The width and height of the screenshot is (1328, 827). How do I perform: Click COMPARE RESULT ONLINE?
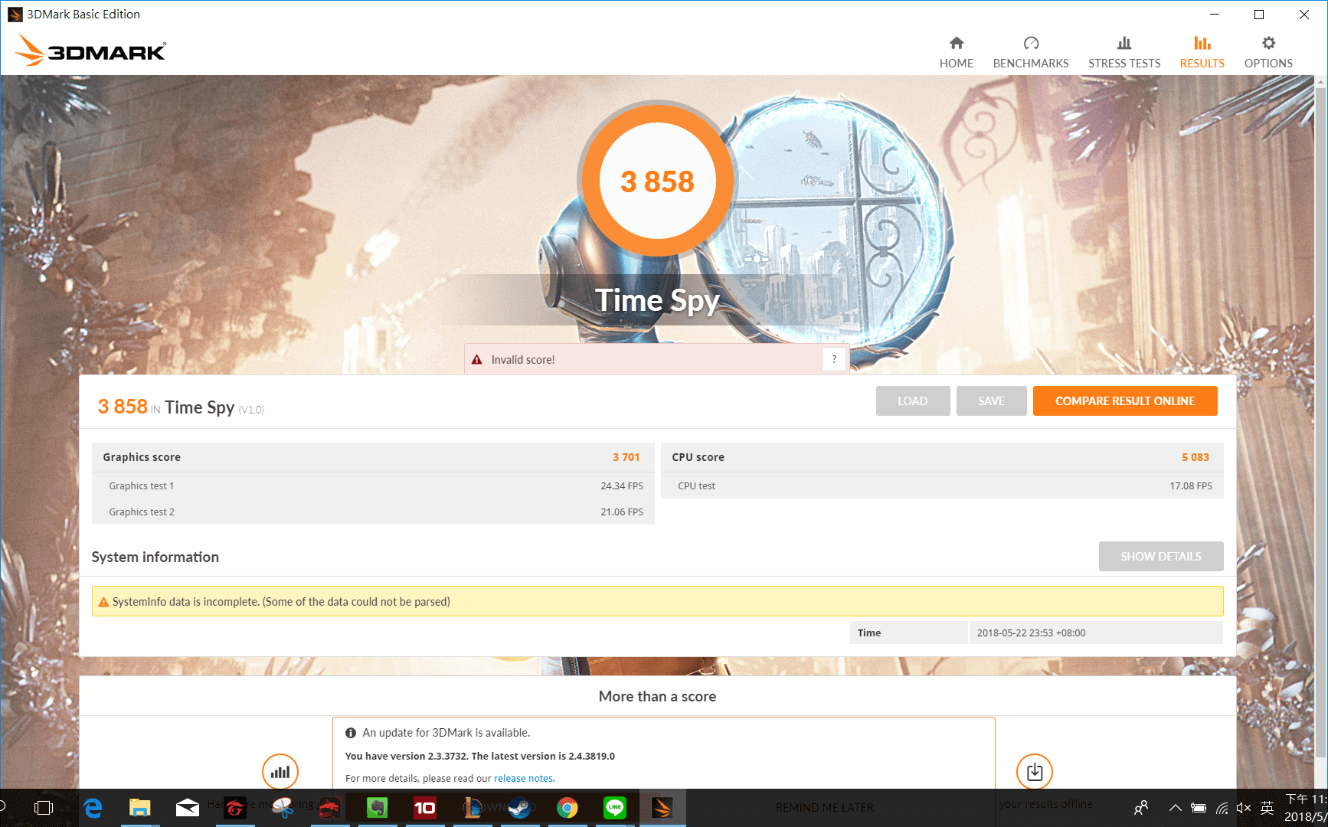tap(1125, 401)
